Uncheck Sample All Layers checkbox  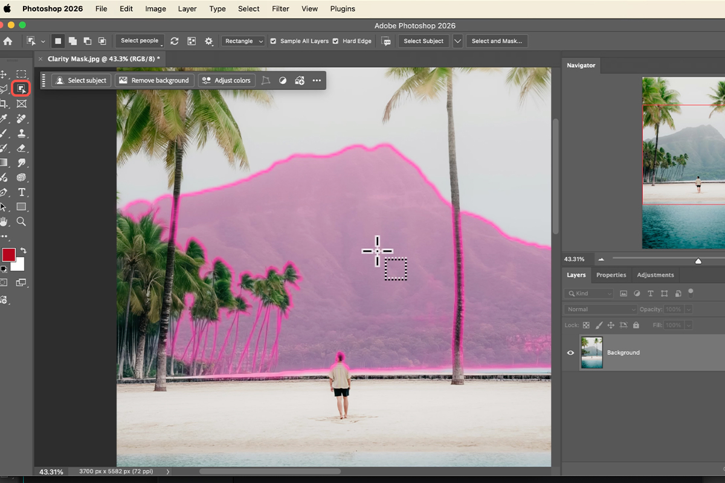pyautogui.click(x=273, y=41)
